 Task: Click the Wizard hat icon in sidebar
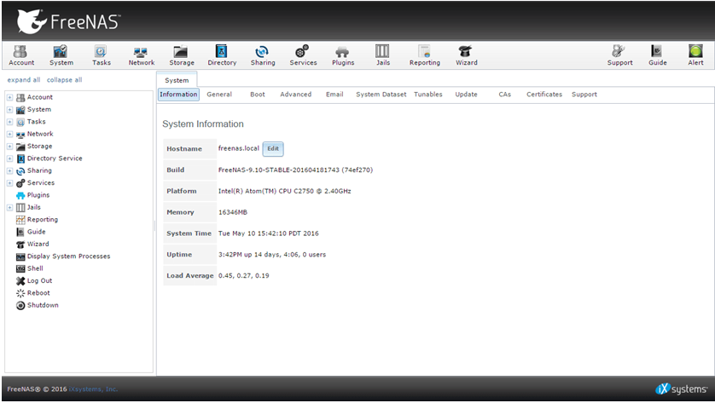(x=20, y=245)
